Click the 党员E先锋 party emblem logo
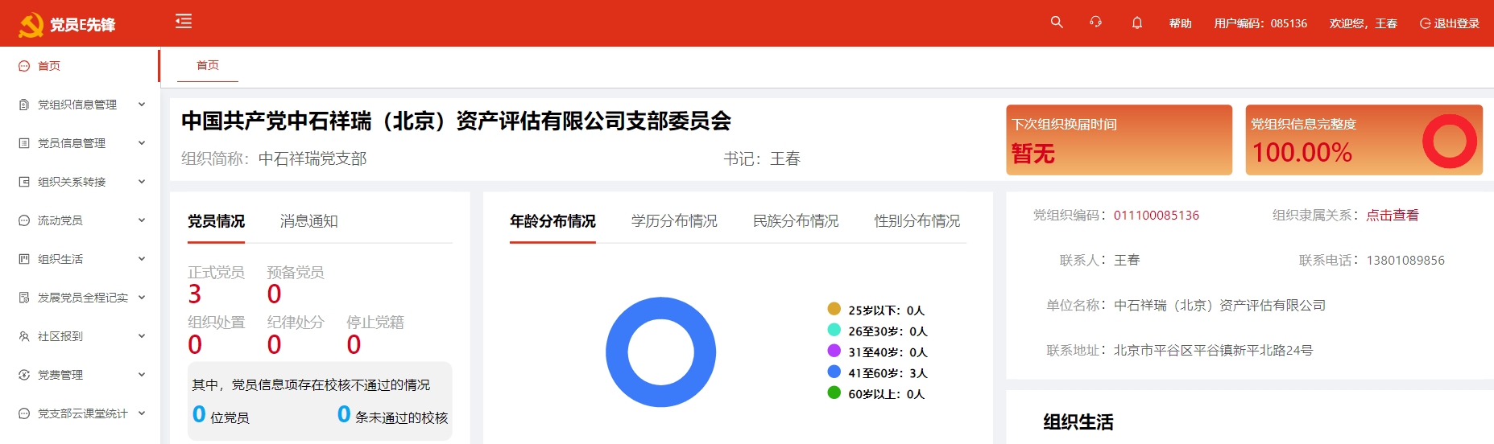The width and height of the screenshot is (1494, 444). [31, 25]
